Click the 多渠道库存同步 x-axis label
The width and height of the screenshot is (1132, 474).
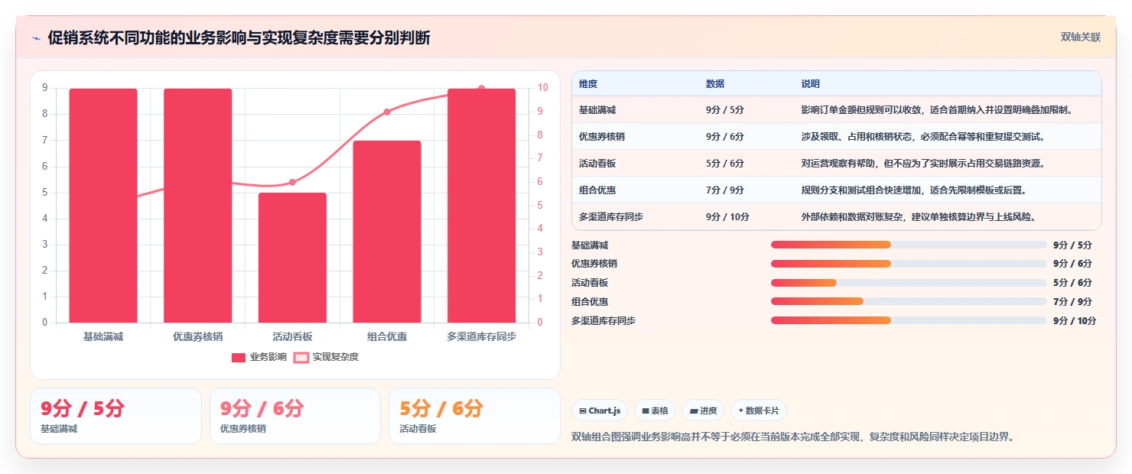click(482, 336)
